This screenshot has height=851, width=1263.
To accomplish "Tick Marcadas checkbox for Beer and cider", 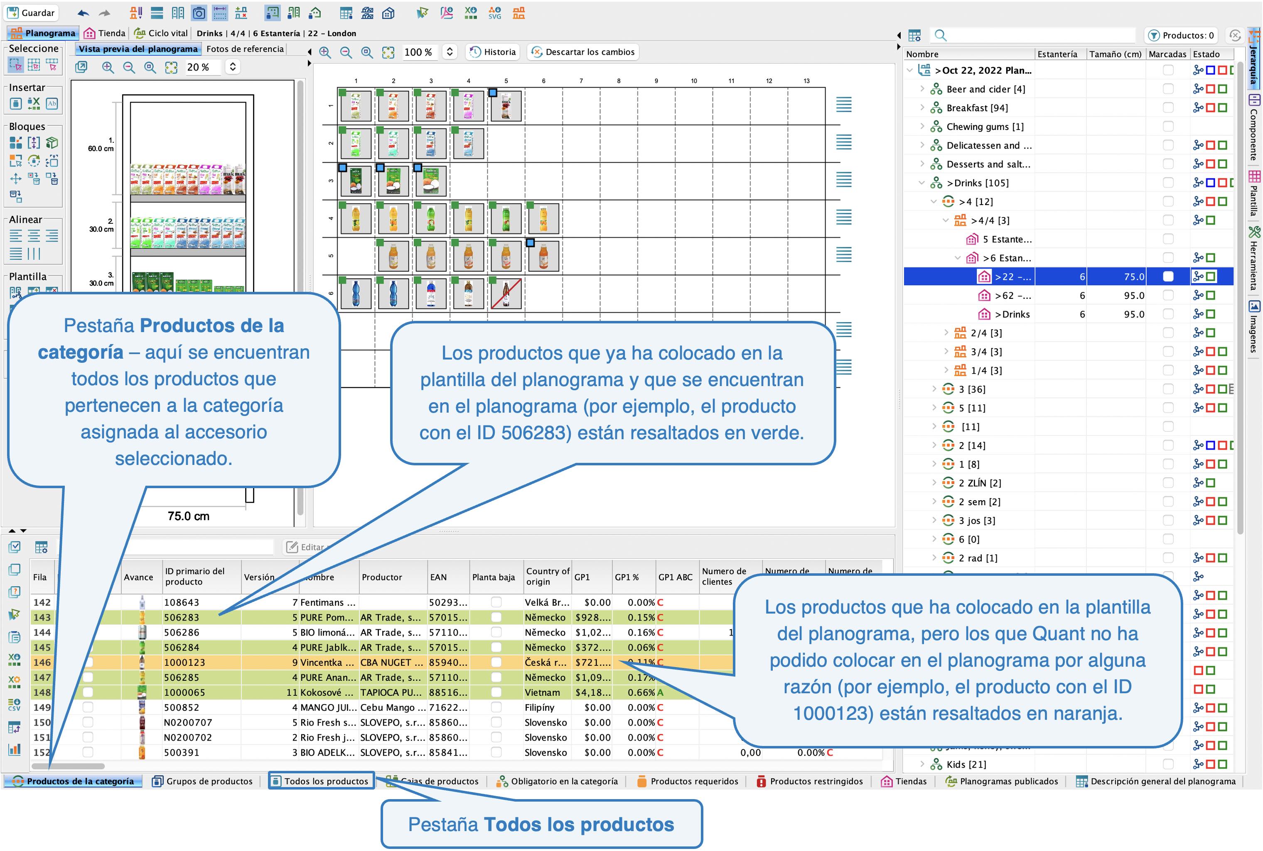I will point(1168,89).
